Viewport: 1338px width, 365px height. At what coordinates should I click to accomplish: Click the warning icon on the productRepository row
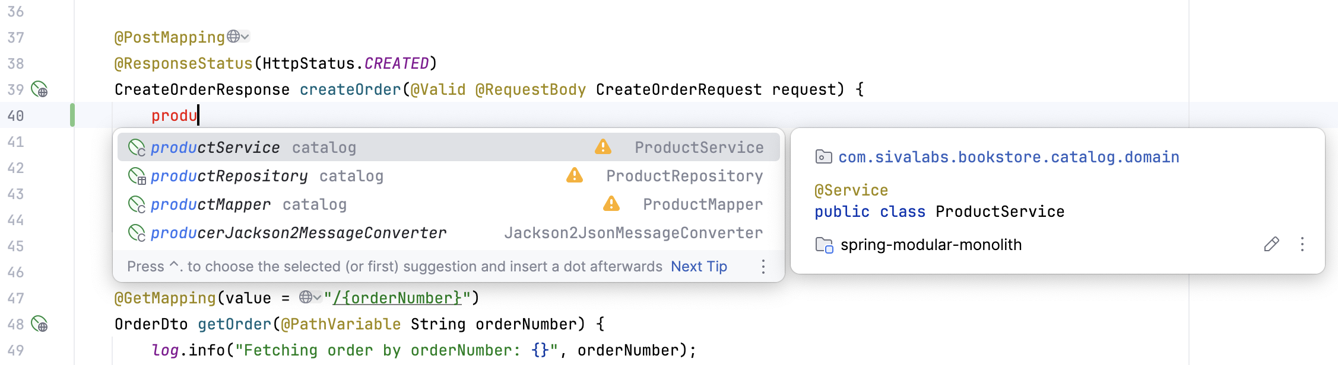tap(574, 175)
